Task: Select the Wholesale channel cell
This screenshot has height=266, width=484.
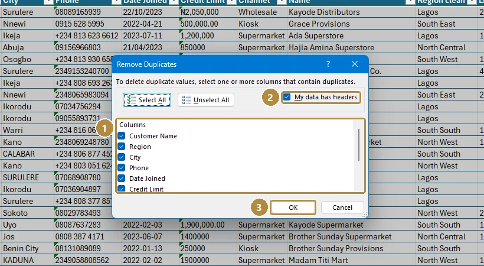Action: pyautogui.click(x=261, y=12)
